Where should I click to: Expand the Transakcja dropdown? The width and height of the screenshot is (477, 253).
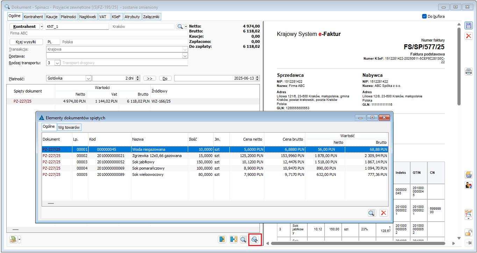[x=185, y=49]
